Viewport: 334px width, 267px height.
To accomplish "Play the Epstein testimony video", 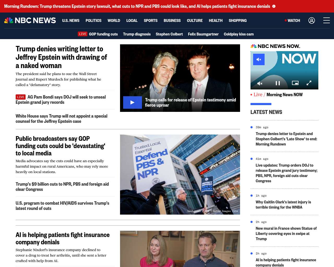I will pyautogui.click(x=133, y=102).
